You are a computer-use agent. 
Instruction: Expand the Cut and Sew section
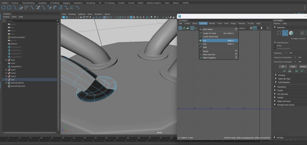275,94
